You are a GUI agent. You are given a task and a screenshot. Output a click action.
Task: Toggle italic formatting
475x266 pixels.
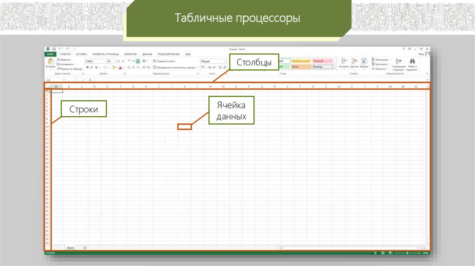pyautogui.click(x=92, y=68)
